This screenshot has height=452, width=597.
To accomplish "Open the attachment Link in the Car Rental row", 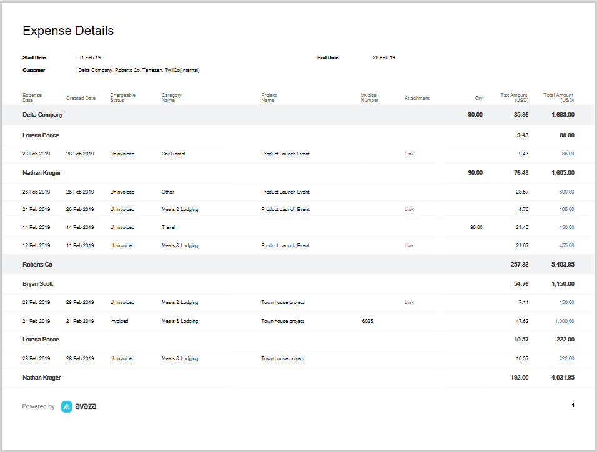I will [x=409, y=154].
